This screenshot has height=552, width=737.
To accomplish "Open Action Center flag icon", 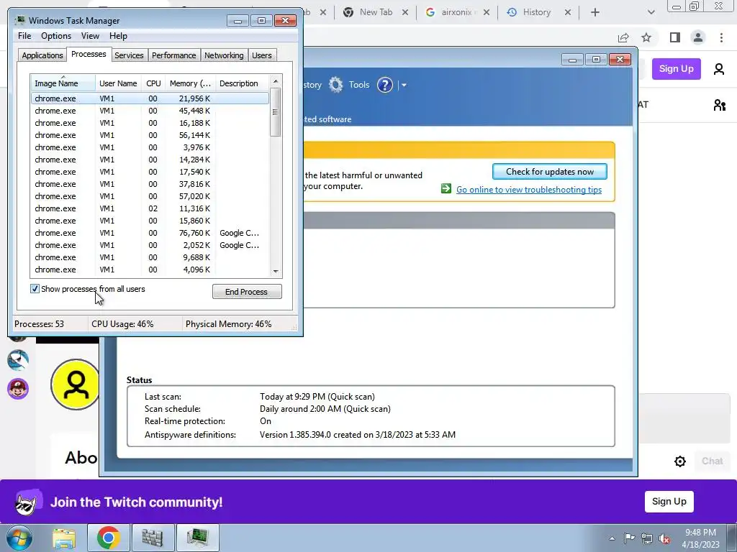I will (x=629, y=538).
